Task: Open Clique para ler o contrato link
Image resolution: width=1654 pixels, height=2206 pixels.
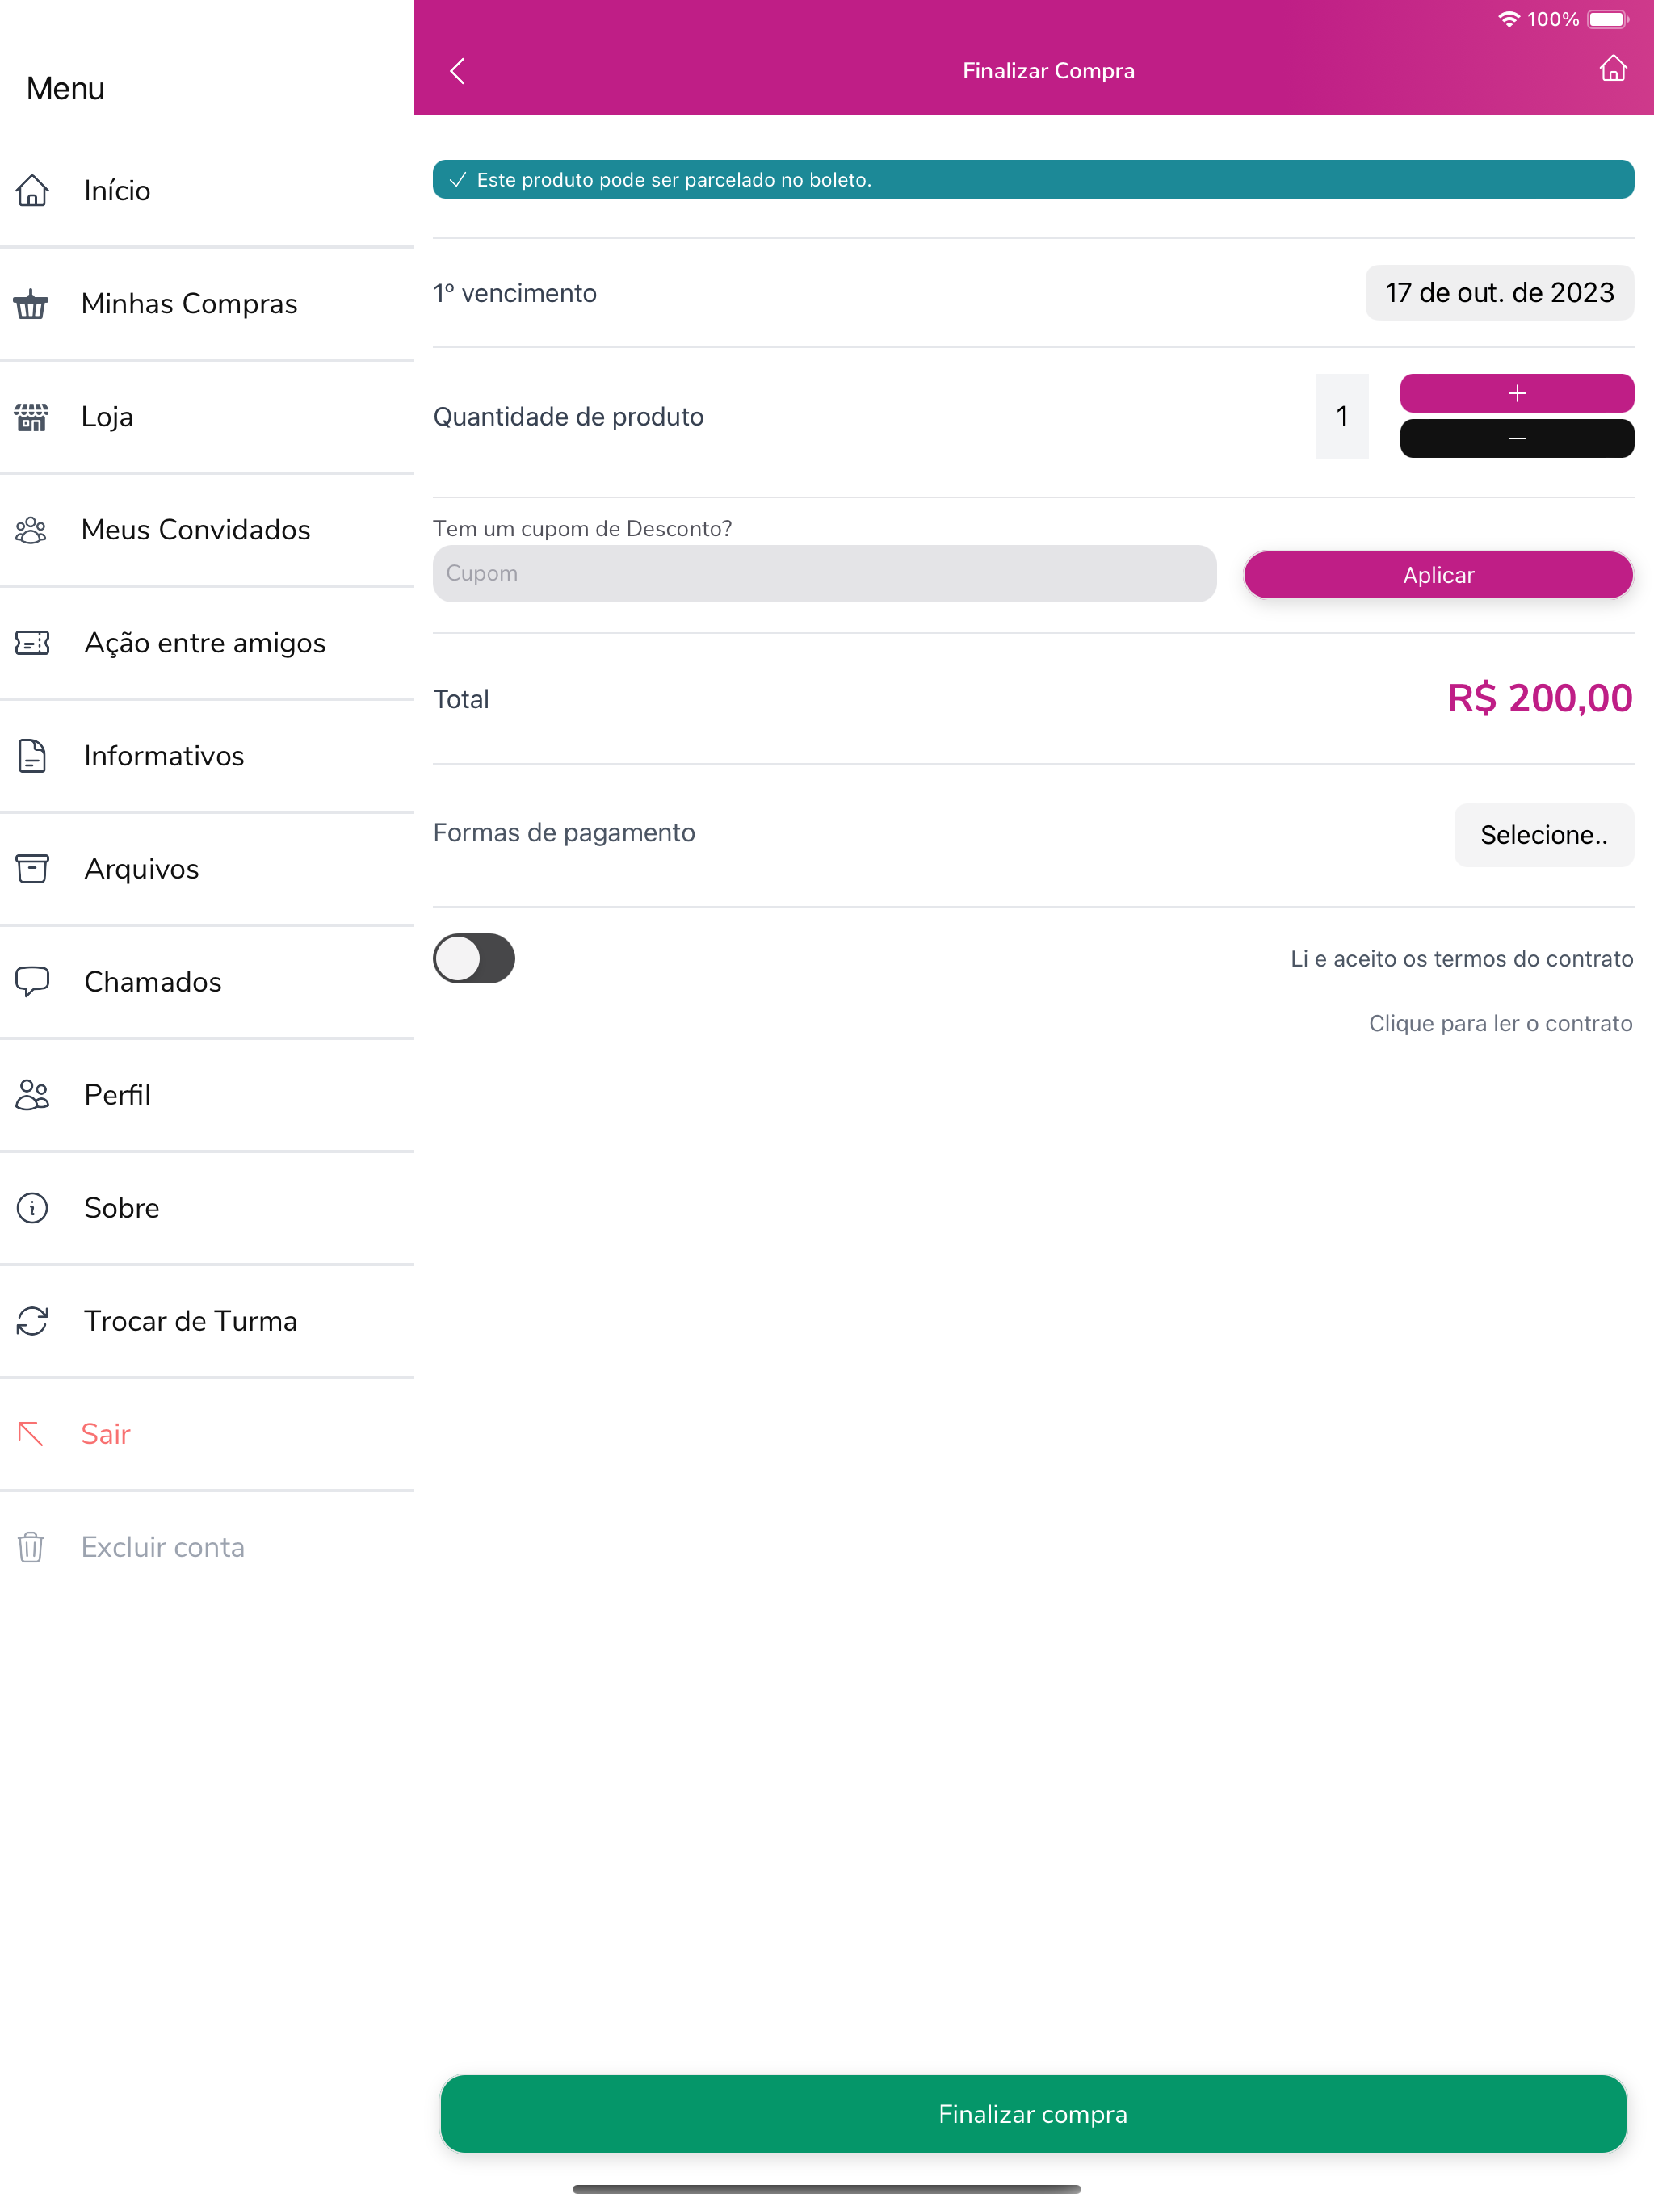Action: [x=1501, y=1023]
